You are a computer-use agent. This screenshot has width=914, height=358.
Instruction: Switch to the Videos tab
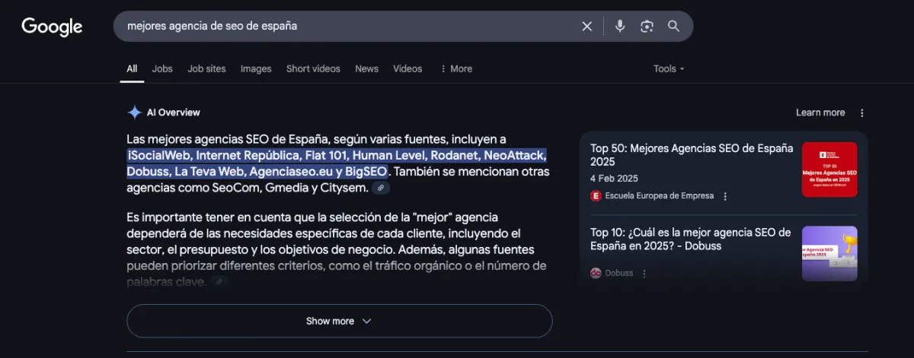point(407,68)
